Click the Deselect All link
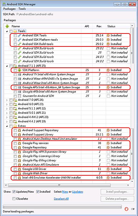The height and width of the screenshot is (216, 138). [61, 199]
